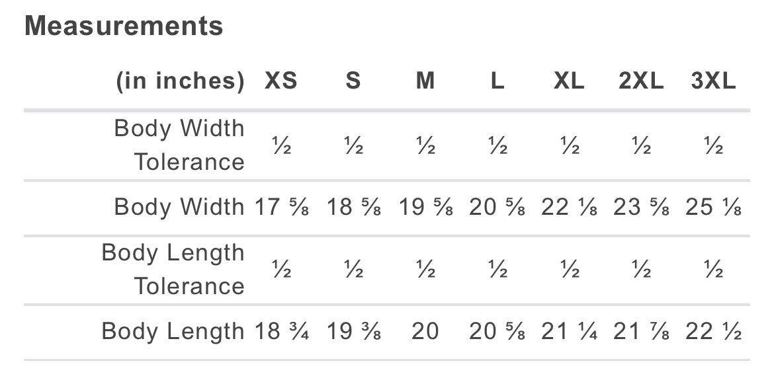Screen dimensions: 774x386
Task: Click the Measurements heading
Action: click(124, 26)
